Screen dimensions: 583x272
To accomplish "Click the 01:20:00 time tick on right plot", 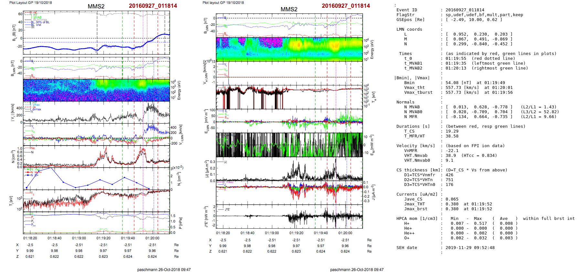I will 345,233.
